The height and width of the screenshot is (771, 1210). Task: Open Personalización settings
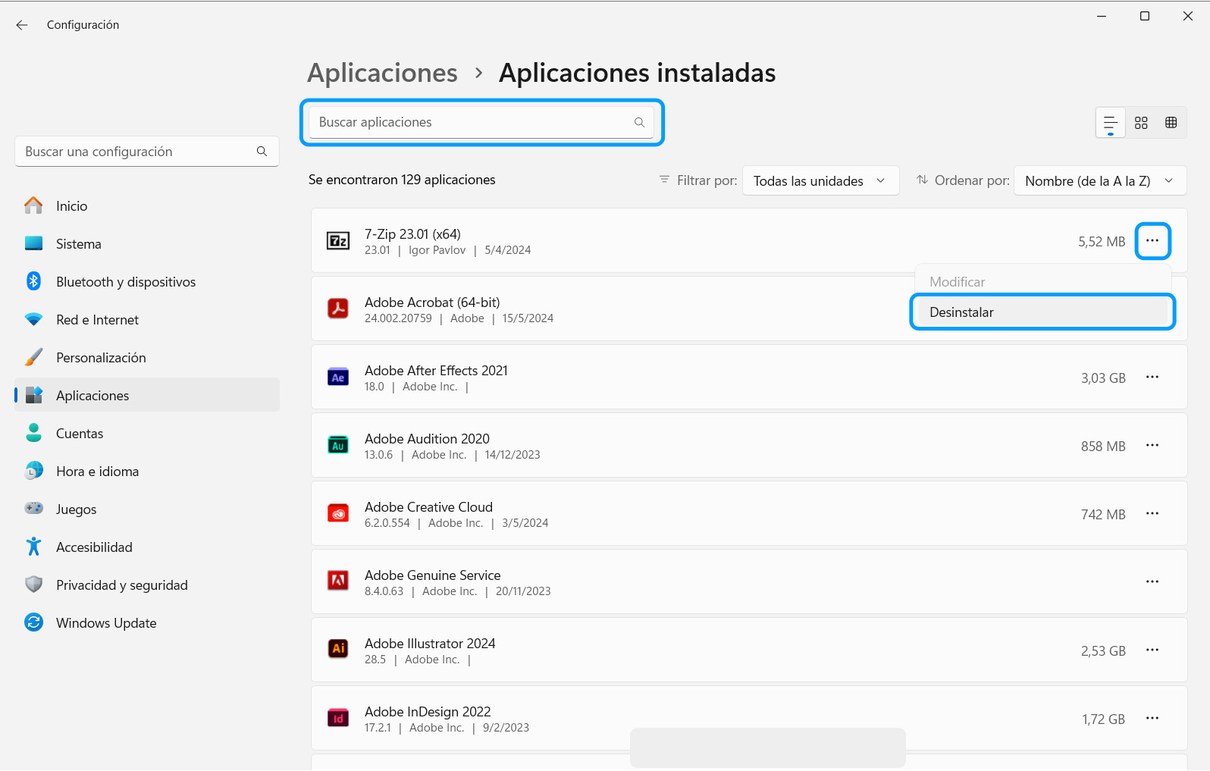147,358
